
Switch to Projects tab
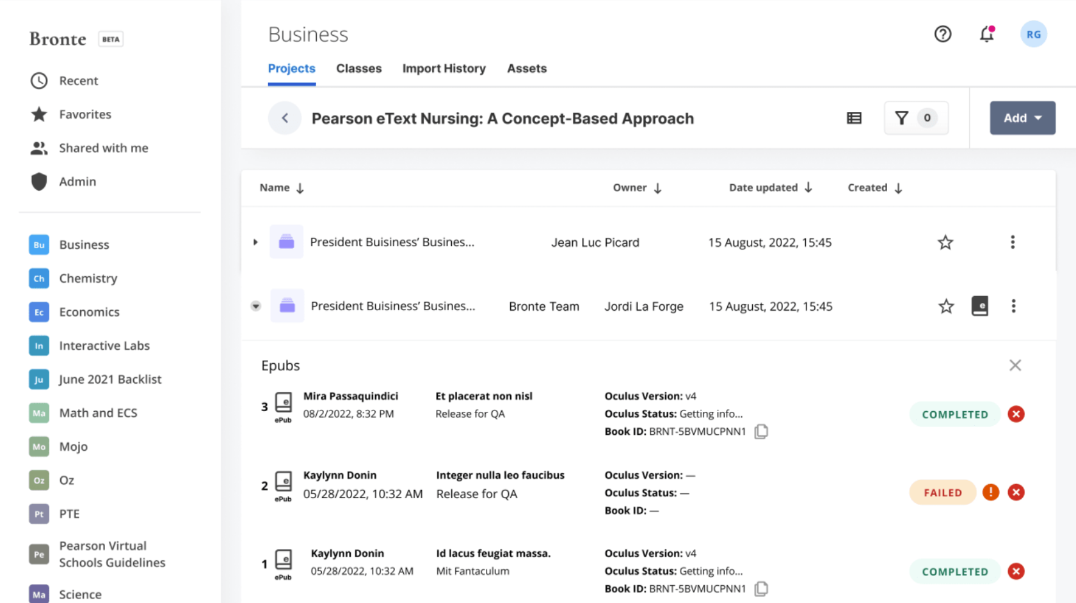pyautogui.click(x=291, y=69)
